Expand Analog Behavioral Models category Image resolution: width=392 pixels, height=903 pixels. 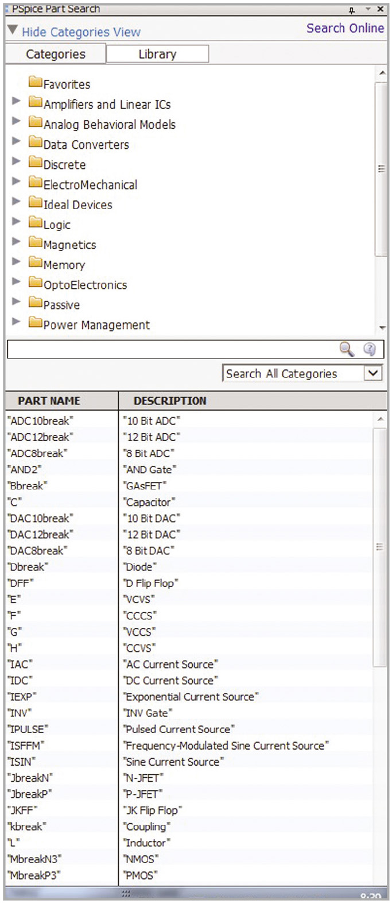(x=16, y=121)
